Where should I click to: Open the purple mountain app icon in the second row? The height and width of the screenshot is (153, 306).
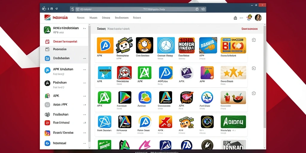click(207, 73)
